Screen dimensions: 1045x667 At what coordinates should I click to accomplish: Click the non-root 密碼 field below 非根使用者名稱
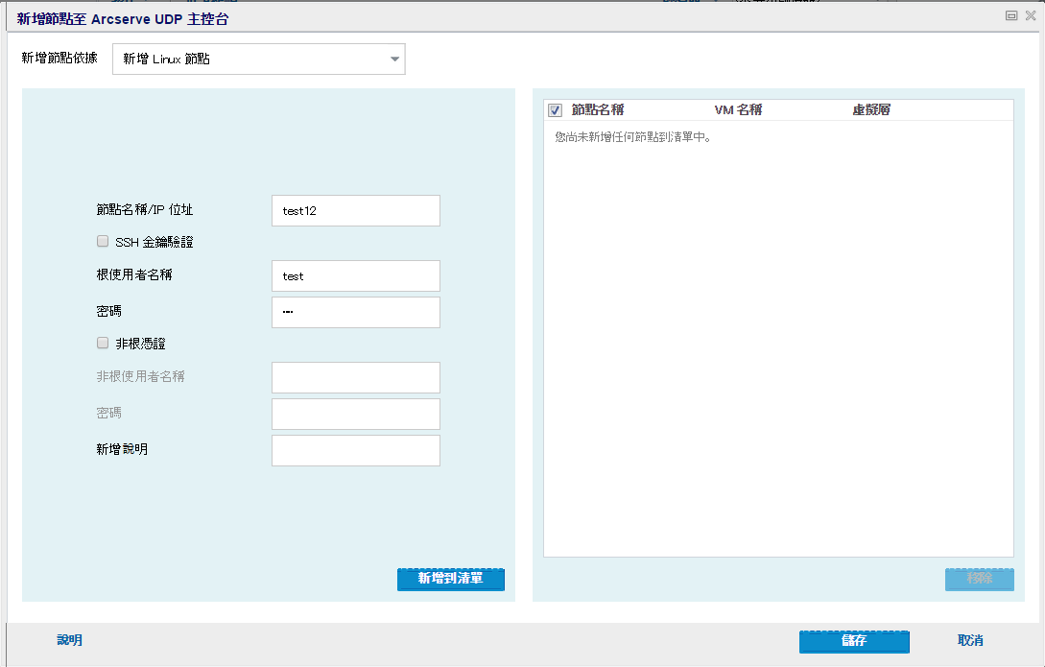[356, 415]
